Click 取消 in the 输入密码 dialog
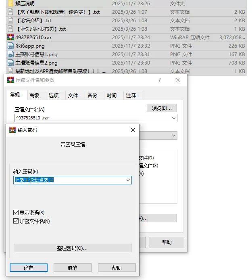This screenshot has height=280, width=252. (73, 268)
